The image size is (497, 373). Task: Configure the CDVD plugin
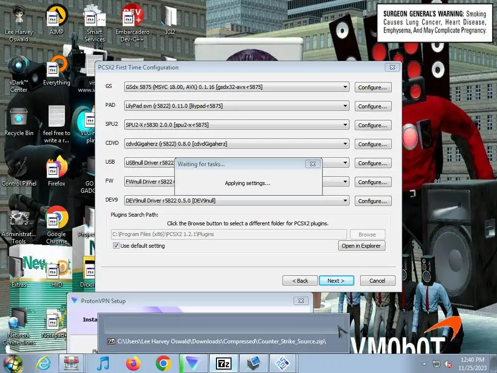(373, 144)
